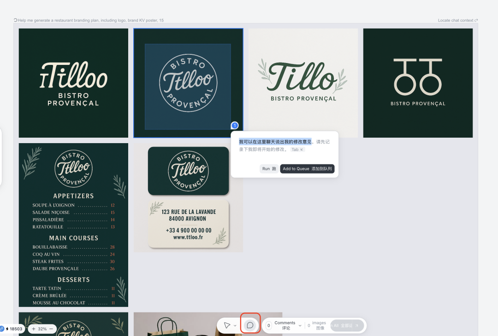Select the menu poster with Appetizers
The width and height of the screenshot is (498, 336).
[x=73, y=225]
